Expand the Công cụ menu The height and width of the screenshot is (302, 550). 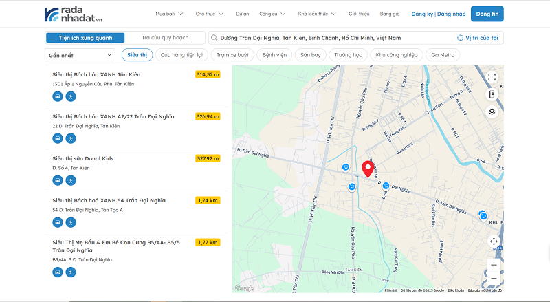(272, 14)
